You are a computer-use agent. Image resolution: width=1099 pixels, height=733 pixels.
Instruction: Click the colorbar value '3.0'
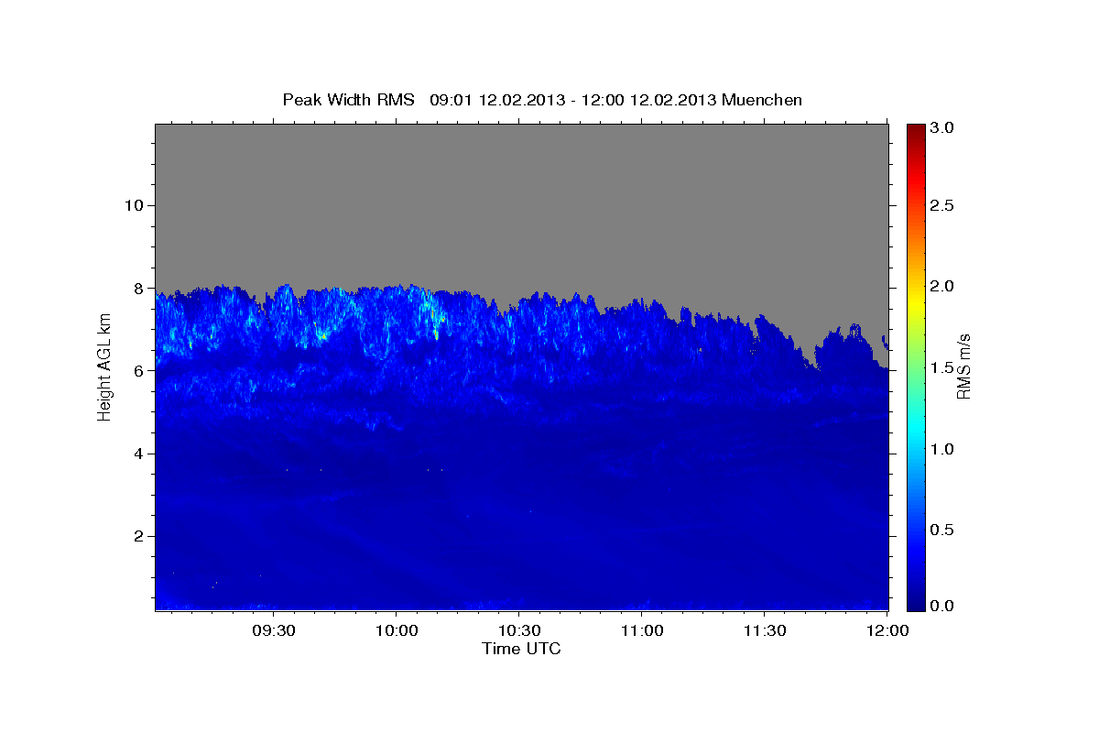coord(943,127)
